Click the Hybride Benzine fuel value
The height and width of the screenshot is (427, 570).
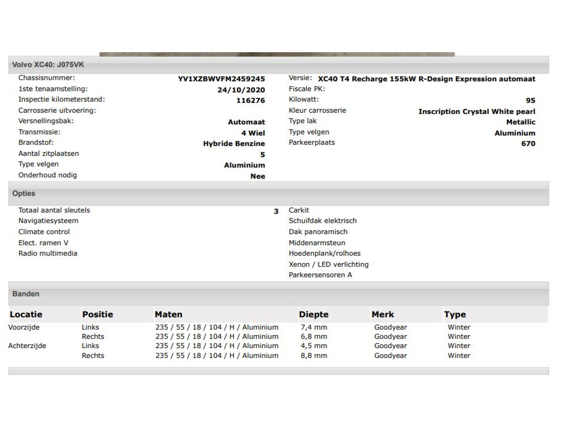(x=234, y=144)
